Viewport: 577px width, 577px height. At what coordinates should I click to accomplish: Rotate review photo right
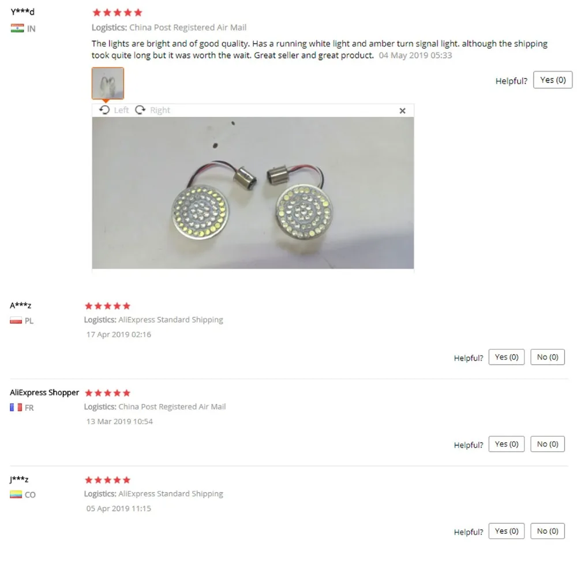tap(152, 110)
